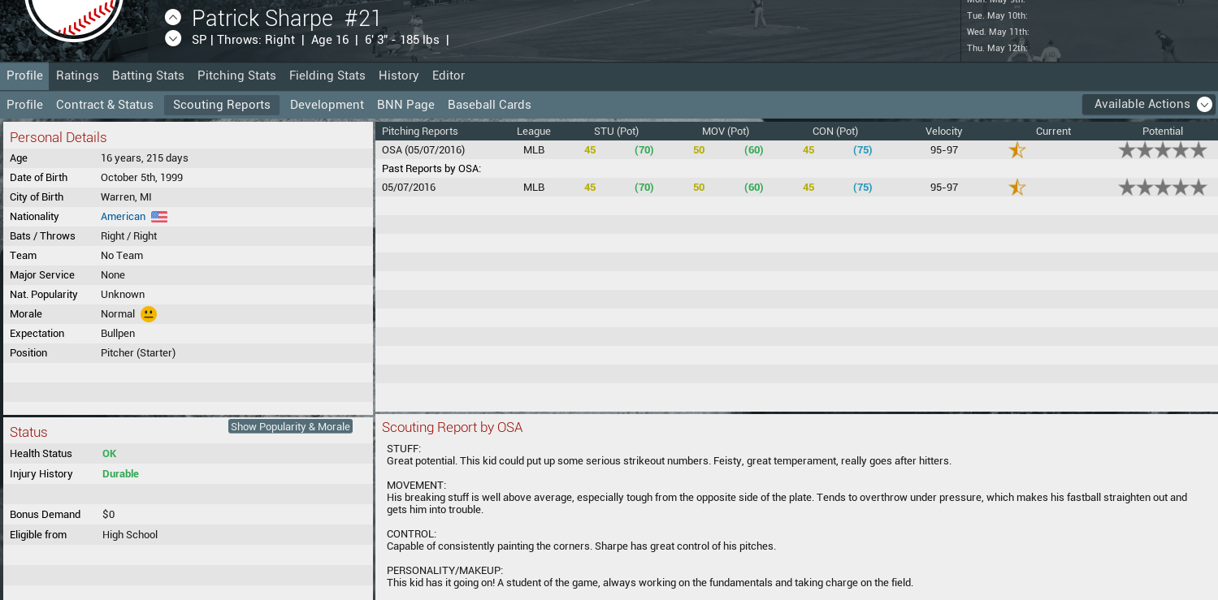
Task: Follow the American nationality link
Action: click(x=123, y=217)
